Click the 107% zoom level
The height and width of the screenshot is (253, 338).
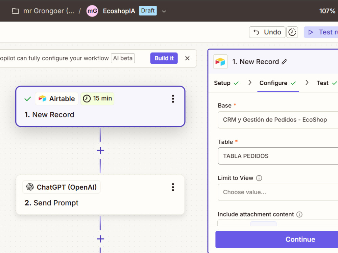tap(327, 11)
